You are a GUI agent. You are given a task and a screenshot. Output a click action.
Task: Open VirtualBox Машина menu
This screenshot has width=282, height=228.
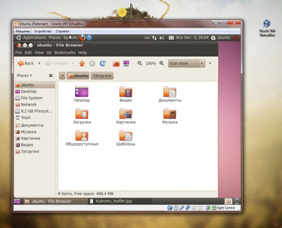(23, 31)
